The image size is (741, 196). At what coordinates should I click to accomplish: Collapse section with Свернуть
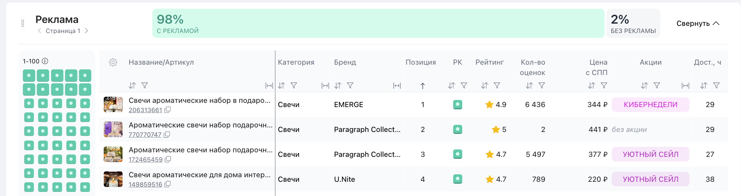click(x=698, y=24)
